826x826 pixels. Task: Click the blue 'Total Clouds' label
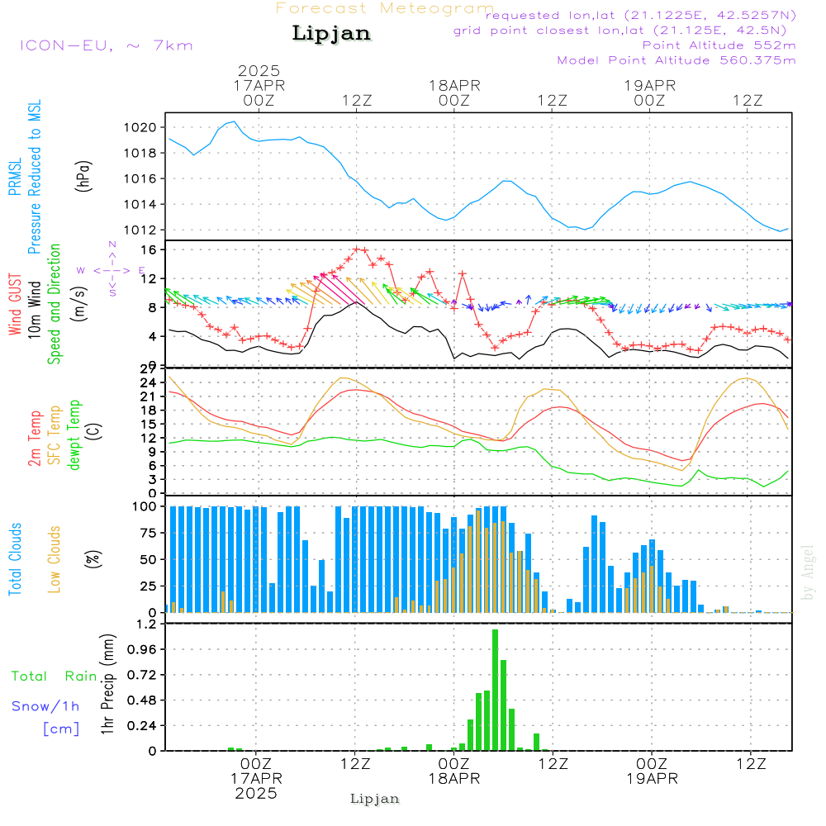15,559
